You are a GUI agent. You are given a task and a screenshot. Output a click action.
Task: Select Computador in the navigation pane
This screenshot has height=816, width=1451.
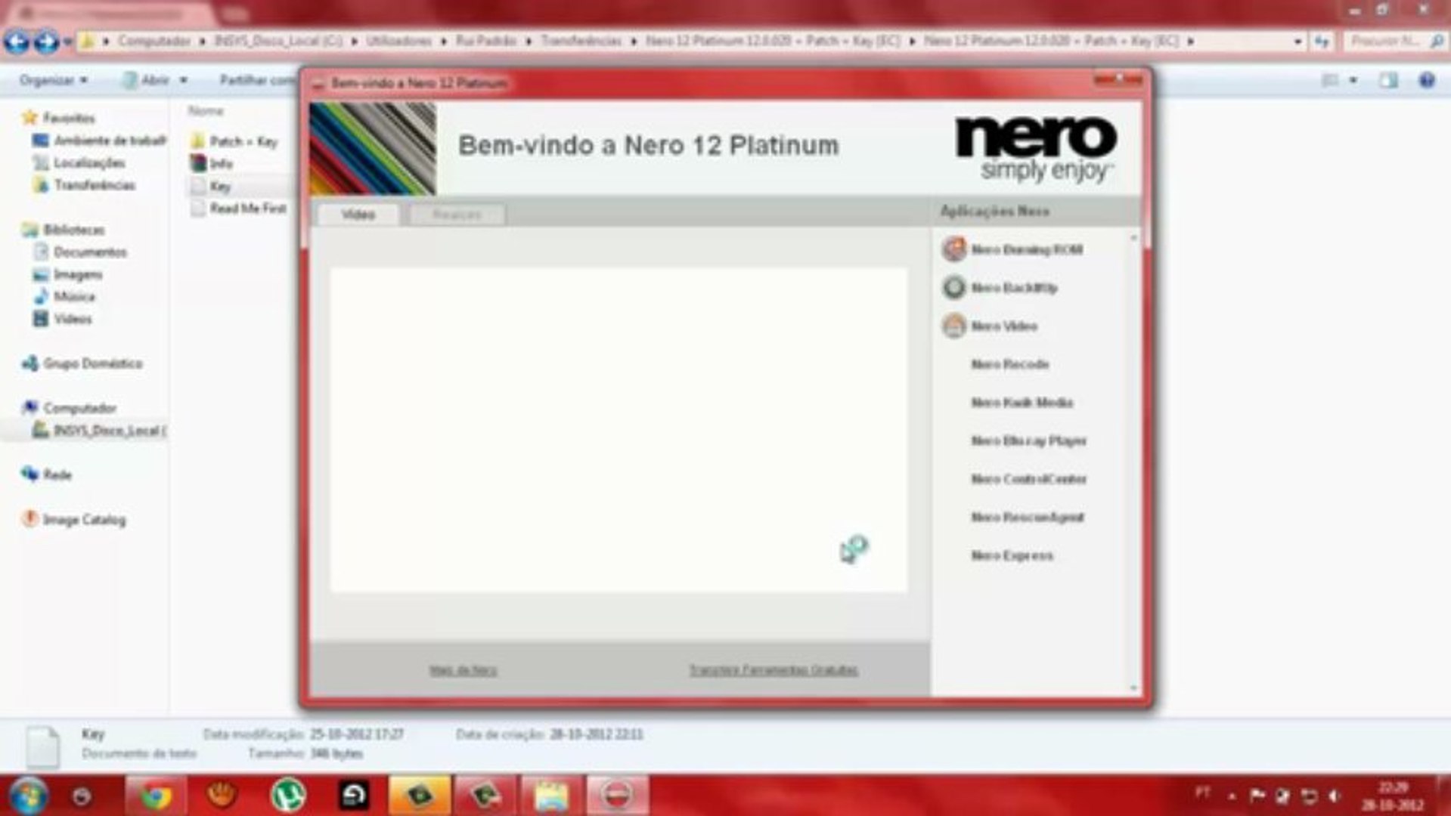[79, 408]
